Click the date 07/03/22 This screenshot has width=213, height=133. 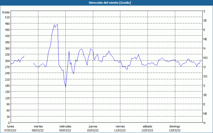coord(10,130)
